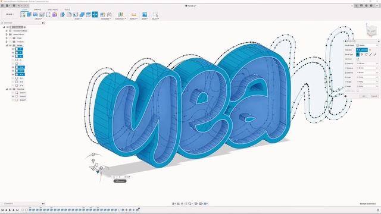Open the data panel grid icon
The height and width of the screenshot is (214, 381).
pos(2,5)
